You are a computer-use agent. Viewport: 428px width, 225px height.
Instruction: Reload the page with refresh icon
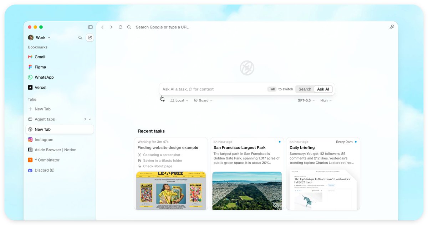pyautogui.click(x=121, y=27)
